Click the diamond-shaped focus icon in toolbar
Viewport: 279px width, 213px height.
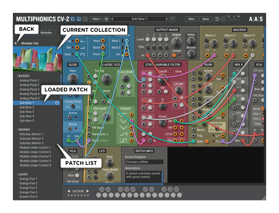(x=106, y=19)
